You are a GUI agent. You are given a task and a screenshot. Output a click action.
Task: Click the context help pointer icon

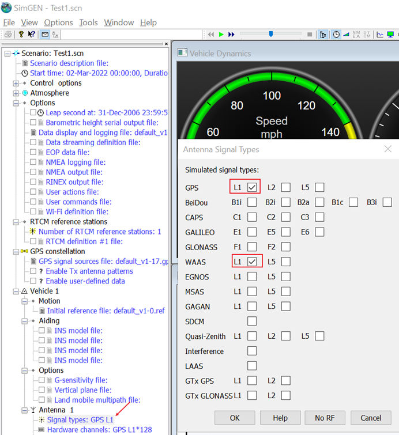click(32, 35)
